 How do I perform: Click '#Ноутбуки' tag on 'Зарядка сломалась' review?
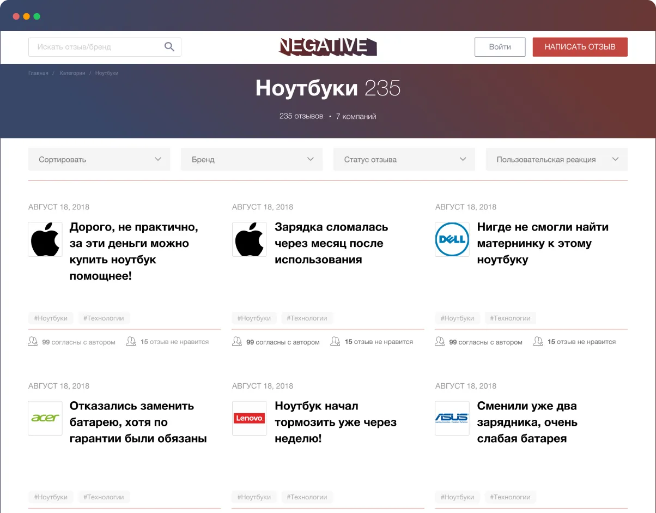(x=254, y=318)
